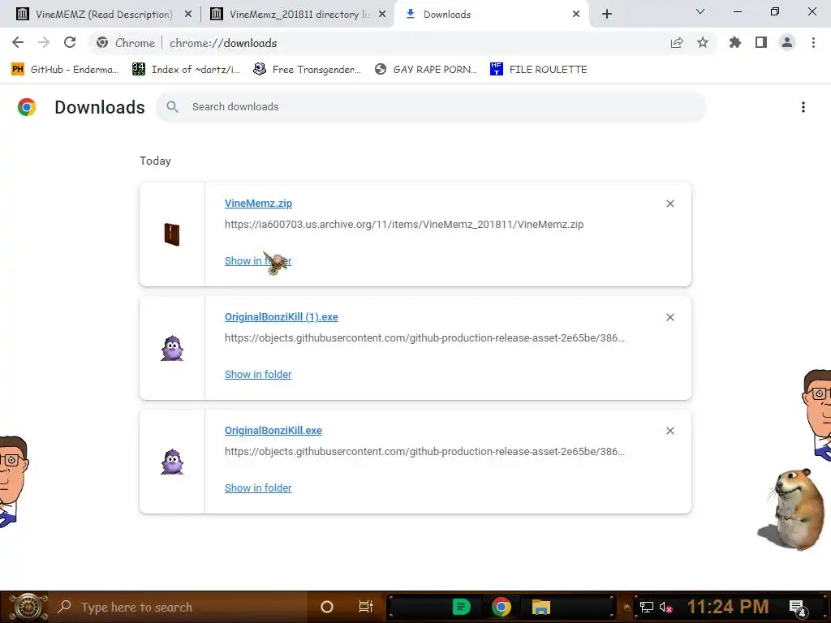The height and width of the screenshot is (623, 831).
Task: Open Task View on the taskbar
Action: tap(366, 607)
